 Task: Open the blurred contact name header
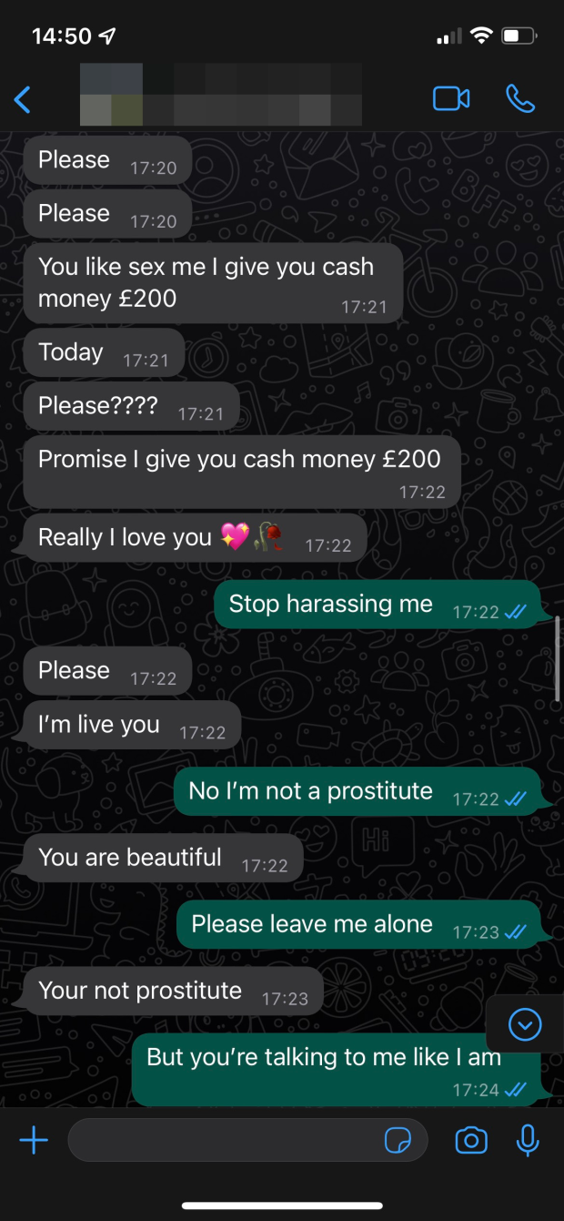[220, 95]
